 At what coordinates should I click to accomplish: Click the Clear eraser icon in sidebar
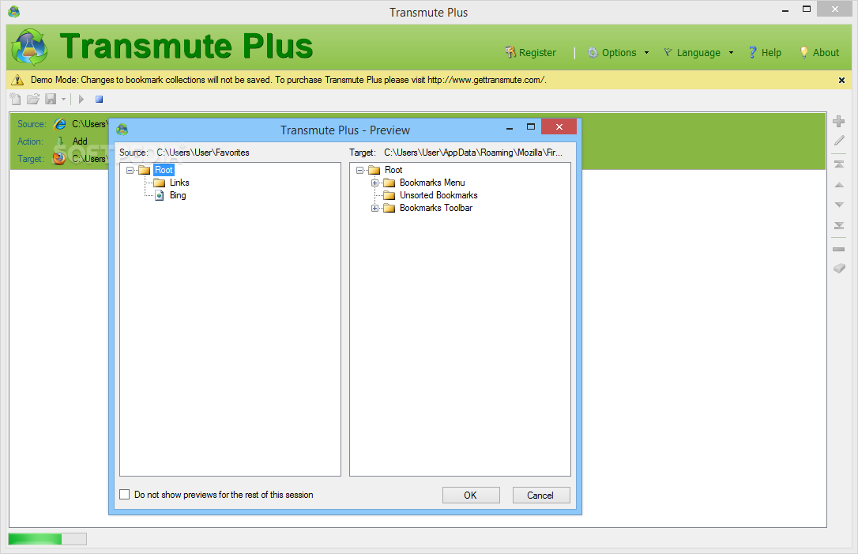(x=839, y=268)
